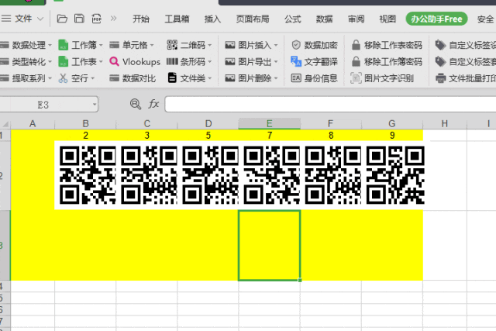
Task: Click the first 自定义标签 tag icon
Action: point(441,45)
